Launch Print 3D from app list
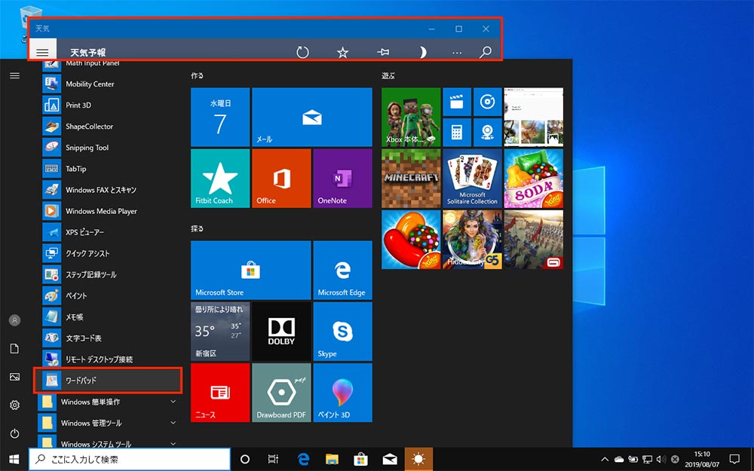754x471 pixels. [x=109, y=106]
